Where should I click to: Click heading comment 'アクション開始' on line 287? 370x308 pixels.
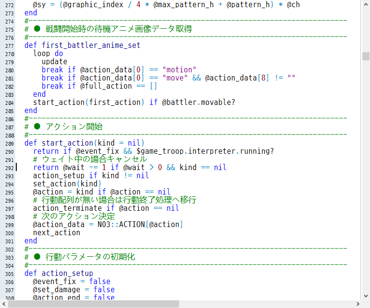(74, 126)
